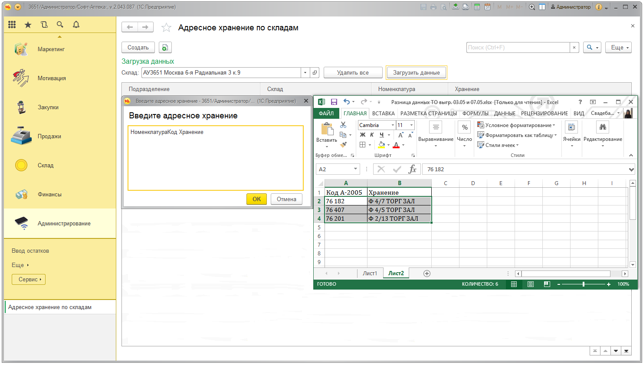Open the history icon in 1C panel

[44, 25]
